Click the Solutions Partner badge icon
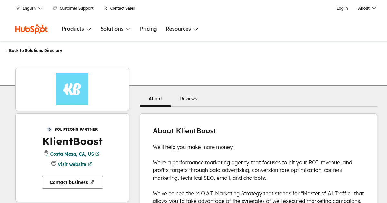 [x=49, y=130]
